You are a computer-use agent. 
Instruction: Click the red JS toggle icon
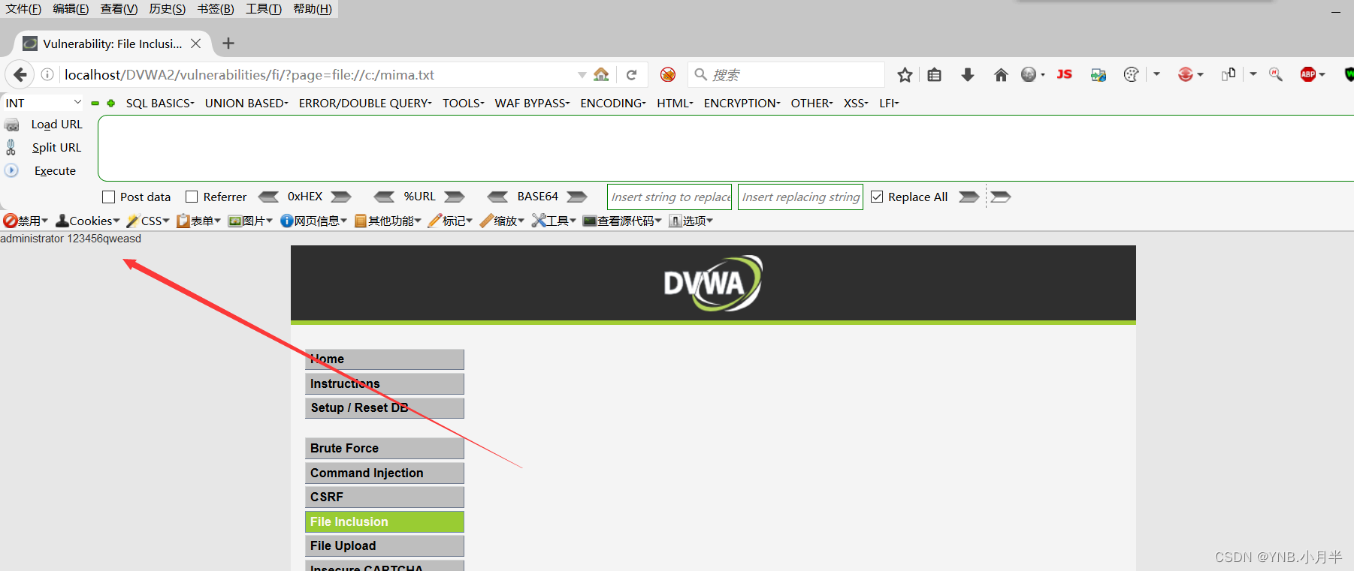(1064, 74)
